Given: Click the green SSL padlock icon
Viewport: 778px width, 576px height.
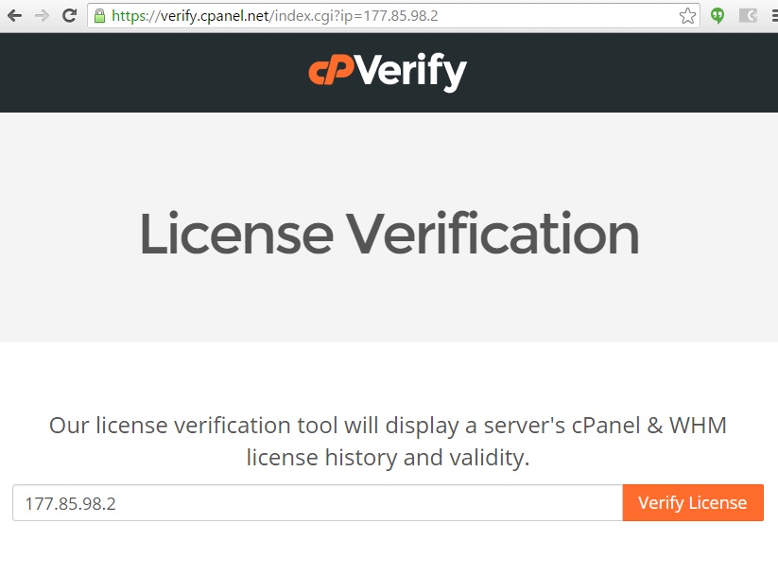Looking at the screenshot, I should click(x=99, y=16).
